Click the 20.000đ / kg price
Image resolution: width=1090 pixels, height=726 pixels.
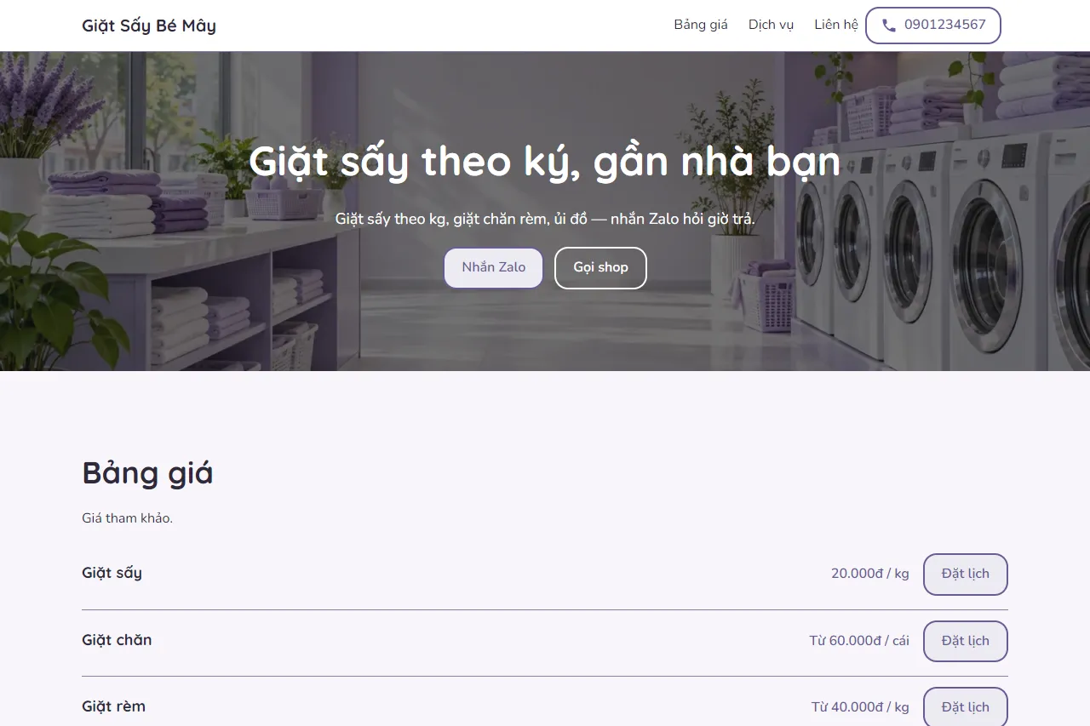click(870, 574)
